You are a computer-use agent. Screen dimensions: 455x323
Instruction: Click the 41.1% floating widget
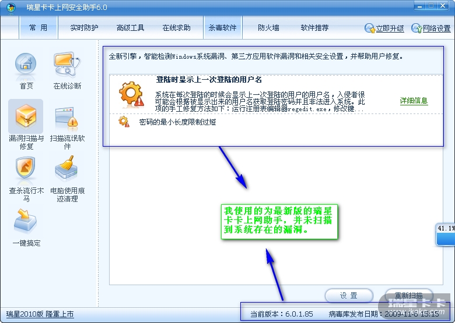click(x=446, y=235)
